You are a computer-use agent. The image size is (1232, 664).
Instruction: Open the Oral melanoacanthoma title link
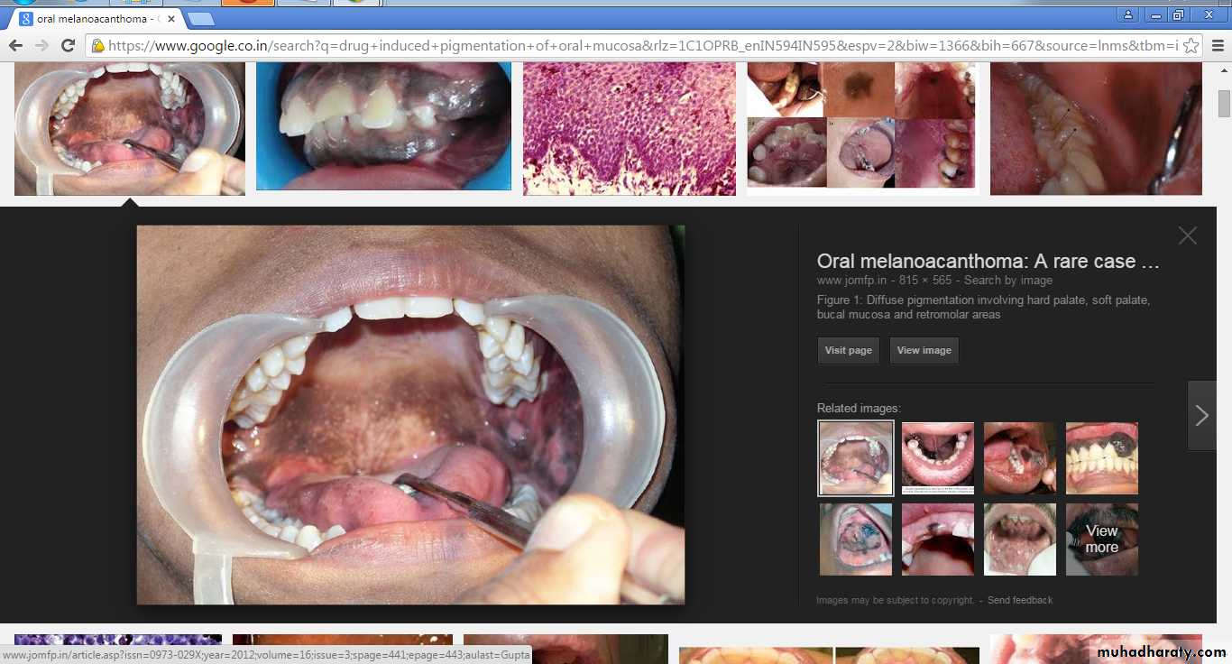(988, 262)
